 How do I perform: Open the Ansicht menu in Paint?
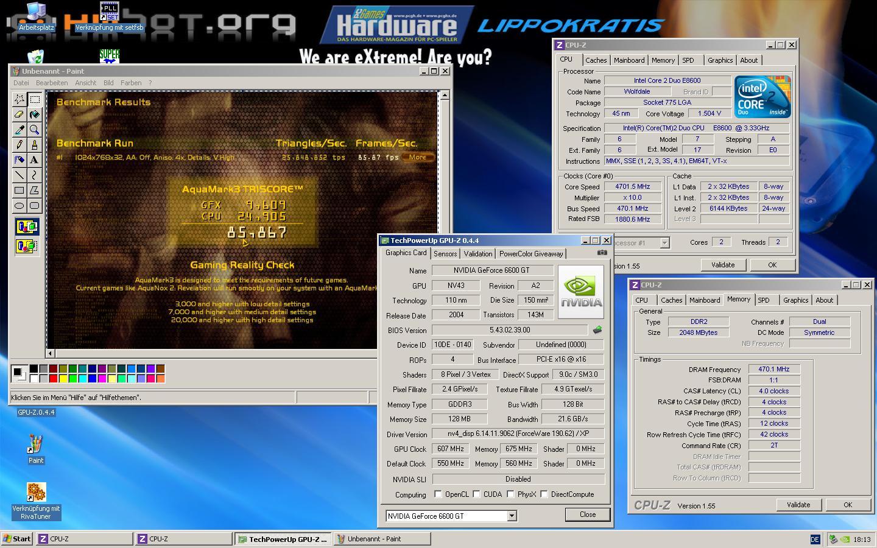click(x=85, y=83)
